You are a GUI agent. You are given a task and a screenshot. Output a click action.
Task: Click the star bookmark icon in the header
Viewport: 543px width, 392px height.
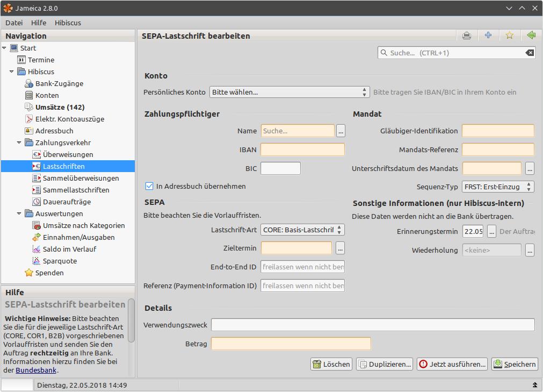click(509, 35)
